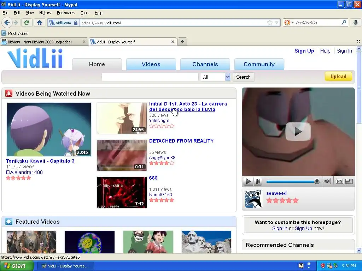
Task: Click the search magnifier in DuckDuckGo box
Action: point(344,23)
